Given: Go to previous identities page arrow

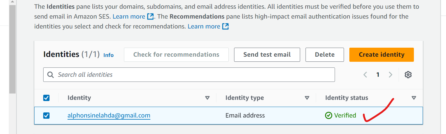Looking at the screenshot, I should 365,75.
